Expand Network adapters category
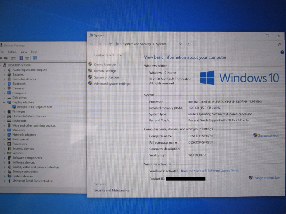 coord(4,135)
